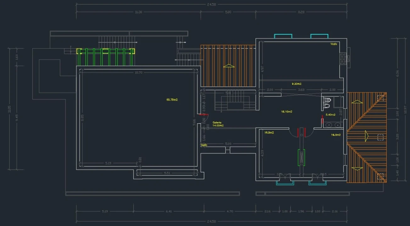The height and width of the screenshot is (226, 410).
Task: Select the 11.30 dimension at top
Action: click(x=138, y=12)
